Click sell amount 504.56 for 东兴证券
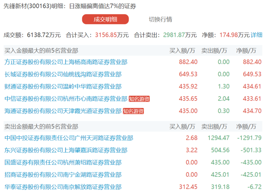264x192 pixels. 220,150
